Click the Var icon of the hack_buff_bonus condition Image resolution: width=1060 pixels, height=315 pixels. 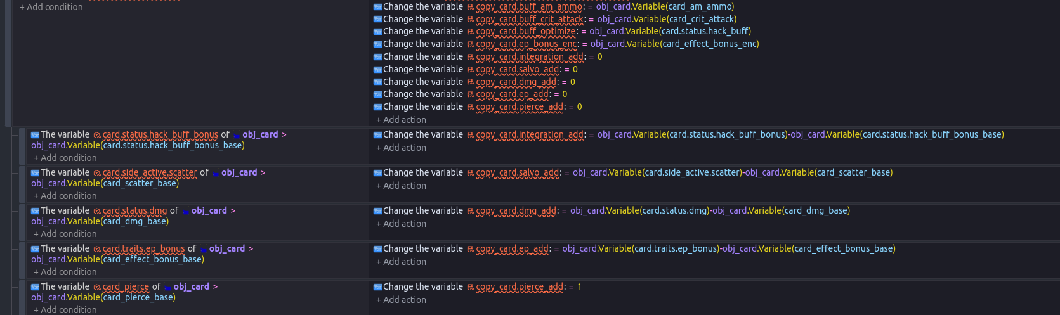pyautogui.click(x=35, y=135)
